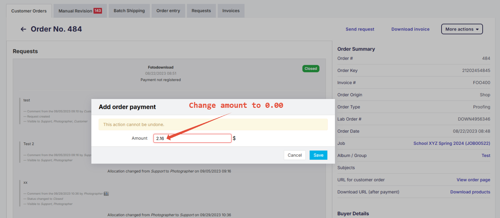
Task: Open the More actions dropdown
Action: pyautogui.click(x=462, y=29)
